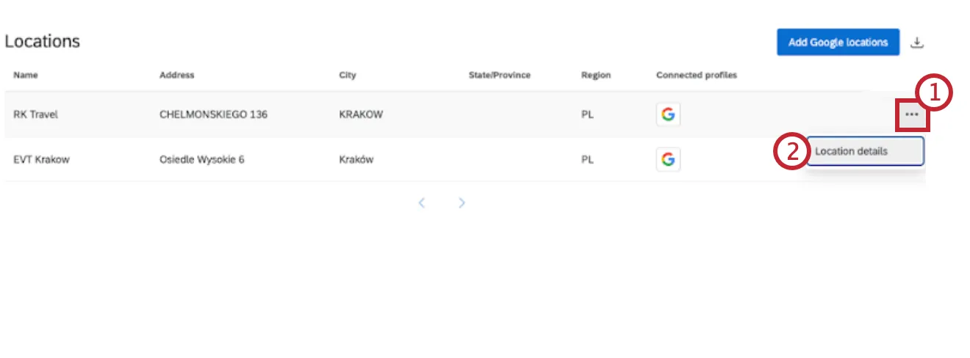
Task: Click the City column header
Action: pos(347,75)
